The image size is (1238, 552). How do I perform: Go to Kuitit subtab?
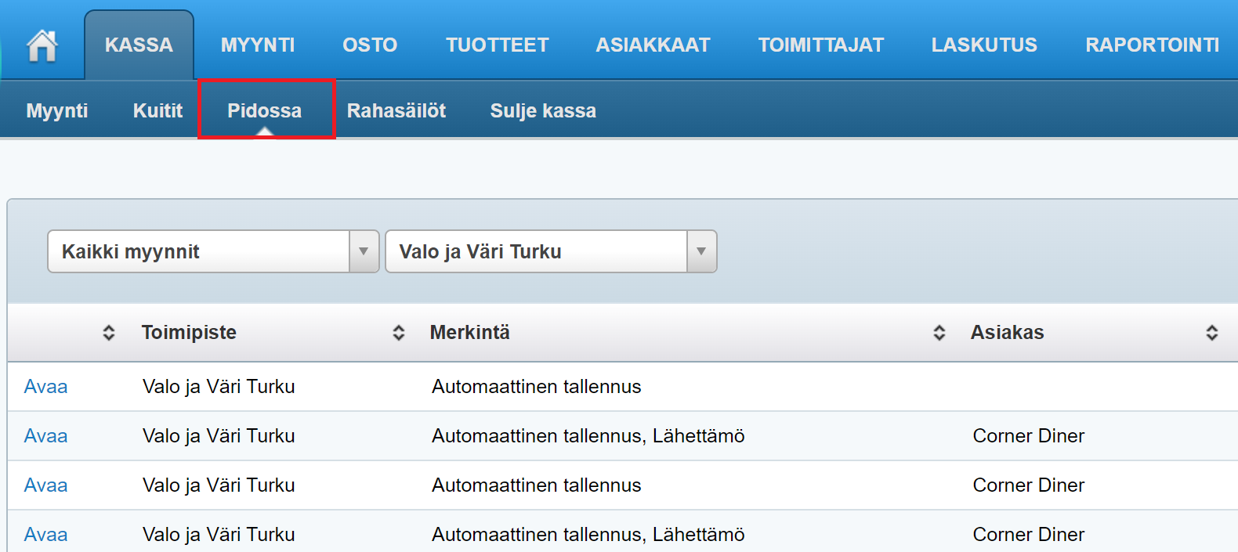pyautogui.click(x=157, y=110)
